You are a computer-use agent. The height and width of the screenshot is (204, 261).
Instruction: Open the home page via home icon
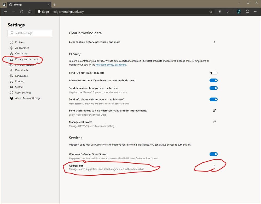pyautogui.click(x=30, y=12)
